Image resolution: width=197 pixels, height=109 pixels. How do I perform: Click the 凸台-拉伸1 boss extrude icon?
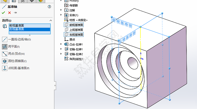pyautogui.click(x=66, y=44)
